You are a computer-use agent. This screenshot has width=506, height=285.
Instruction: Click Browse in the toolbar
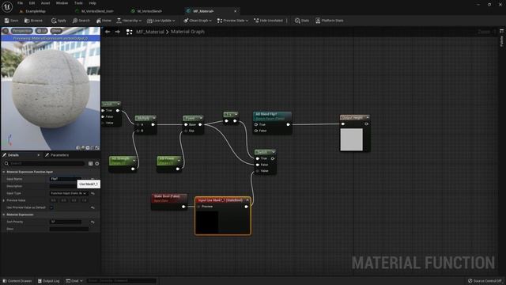pos(33,21)
